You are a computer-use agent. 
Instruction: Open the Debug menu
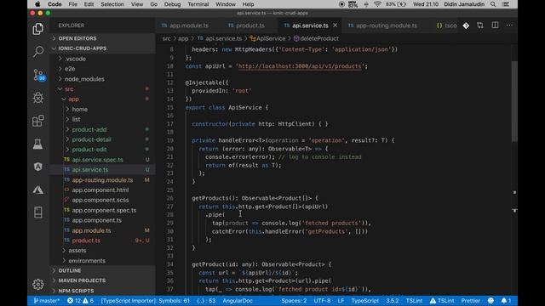(172, 4)
